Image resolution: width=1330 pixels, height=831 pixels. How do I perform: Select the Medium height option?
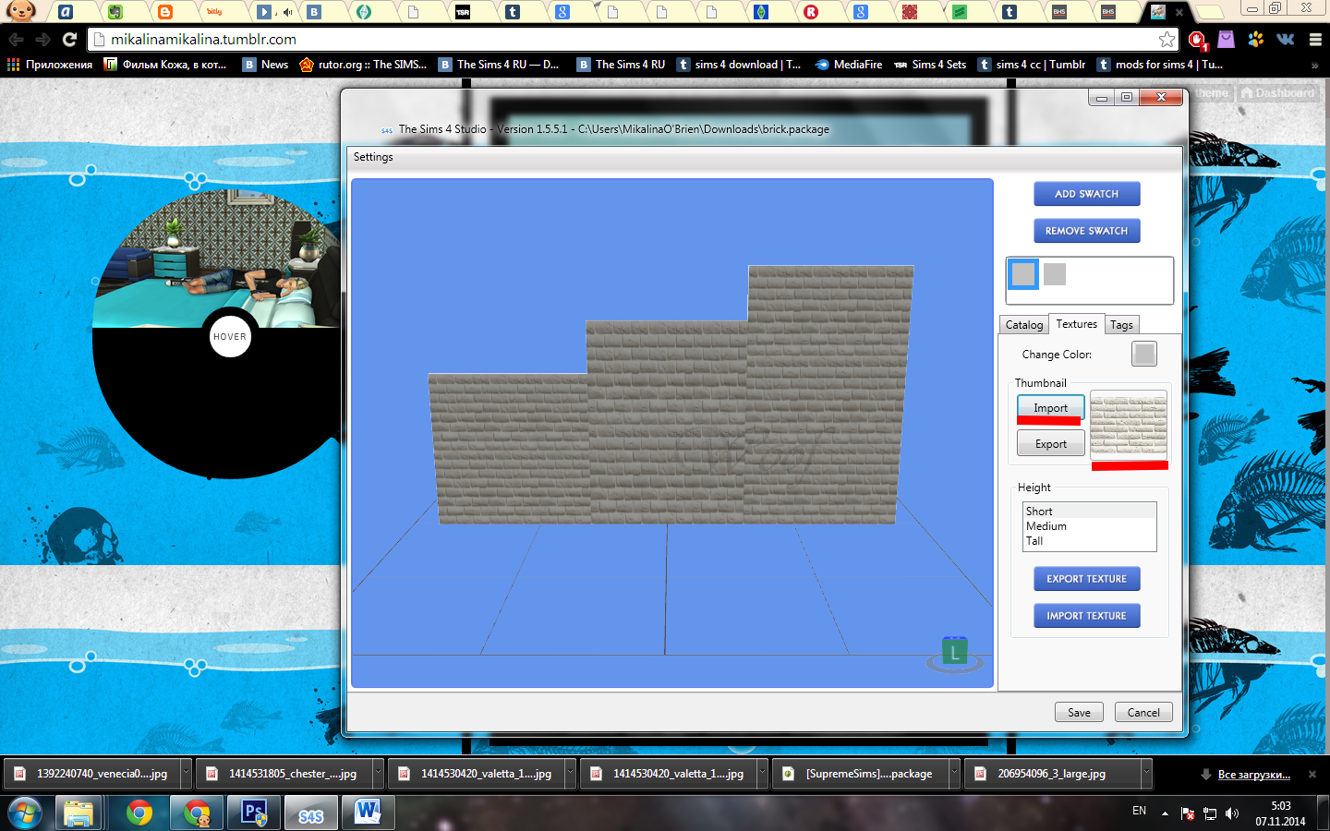click(1046, 526)
